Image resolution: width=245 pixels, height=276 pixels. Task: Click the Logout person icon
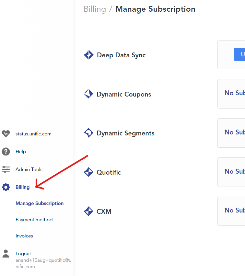point(6,254)
